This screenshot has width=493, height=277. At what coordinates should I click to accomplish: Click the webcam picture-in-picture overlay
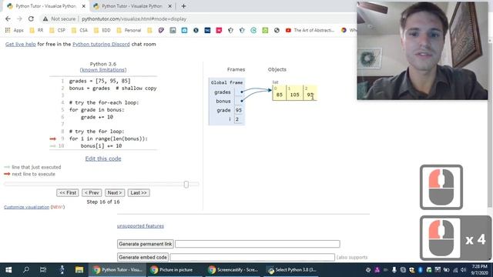(x=422, y=51)
